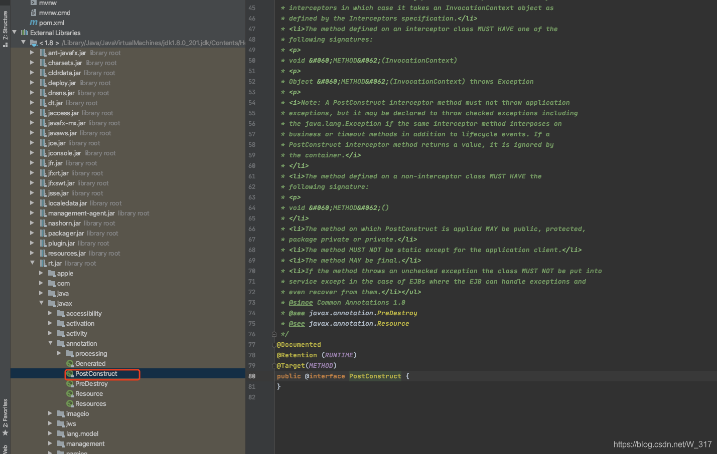Select the PreDestroy class in tree
This screenshot has width=717, height=454.
91,383
